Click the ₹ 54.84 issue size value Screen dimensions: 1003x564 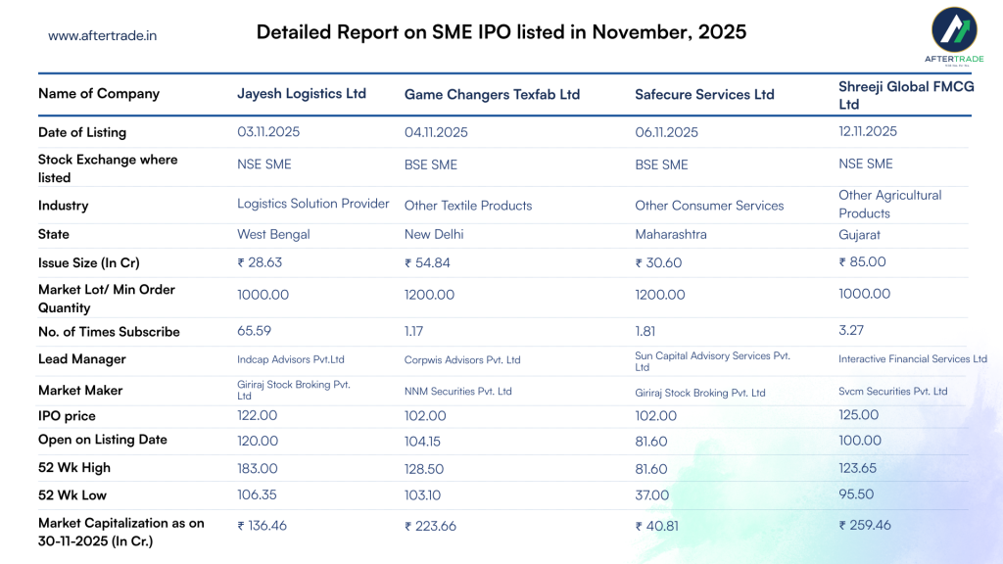430,262
